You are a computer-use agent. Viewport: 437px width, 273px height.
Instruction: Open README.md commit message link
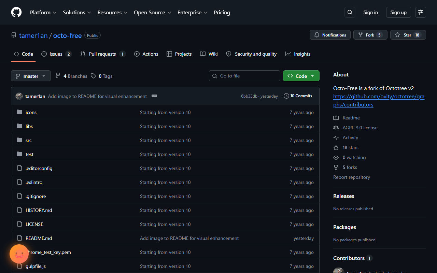pyautogui.click(x=189, y=238)
